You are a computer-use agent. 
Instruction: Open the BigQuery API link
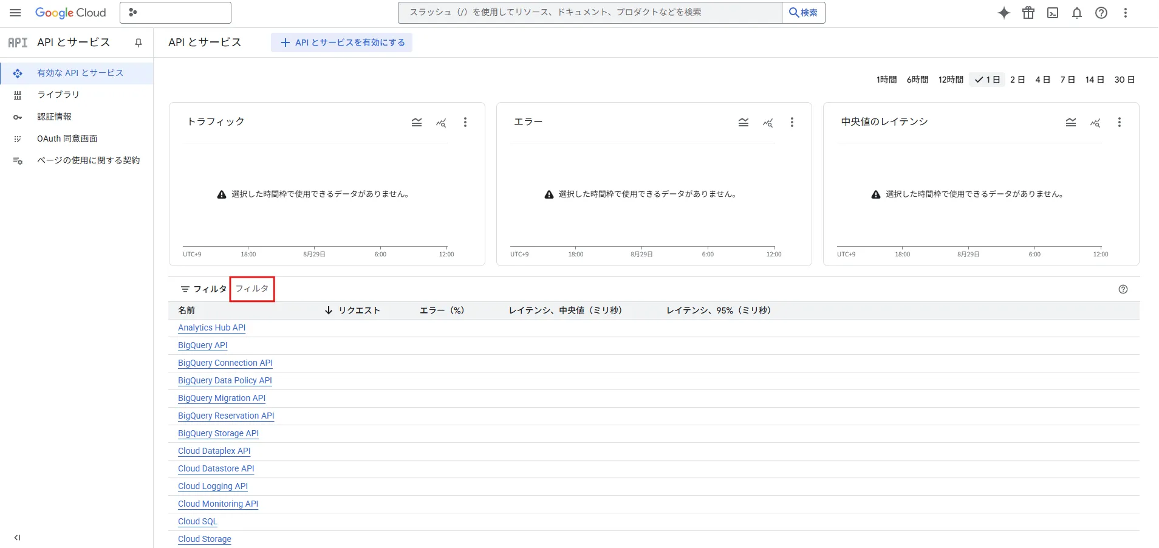point(203,346)
